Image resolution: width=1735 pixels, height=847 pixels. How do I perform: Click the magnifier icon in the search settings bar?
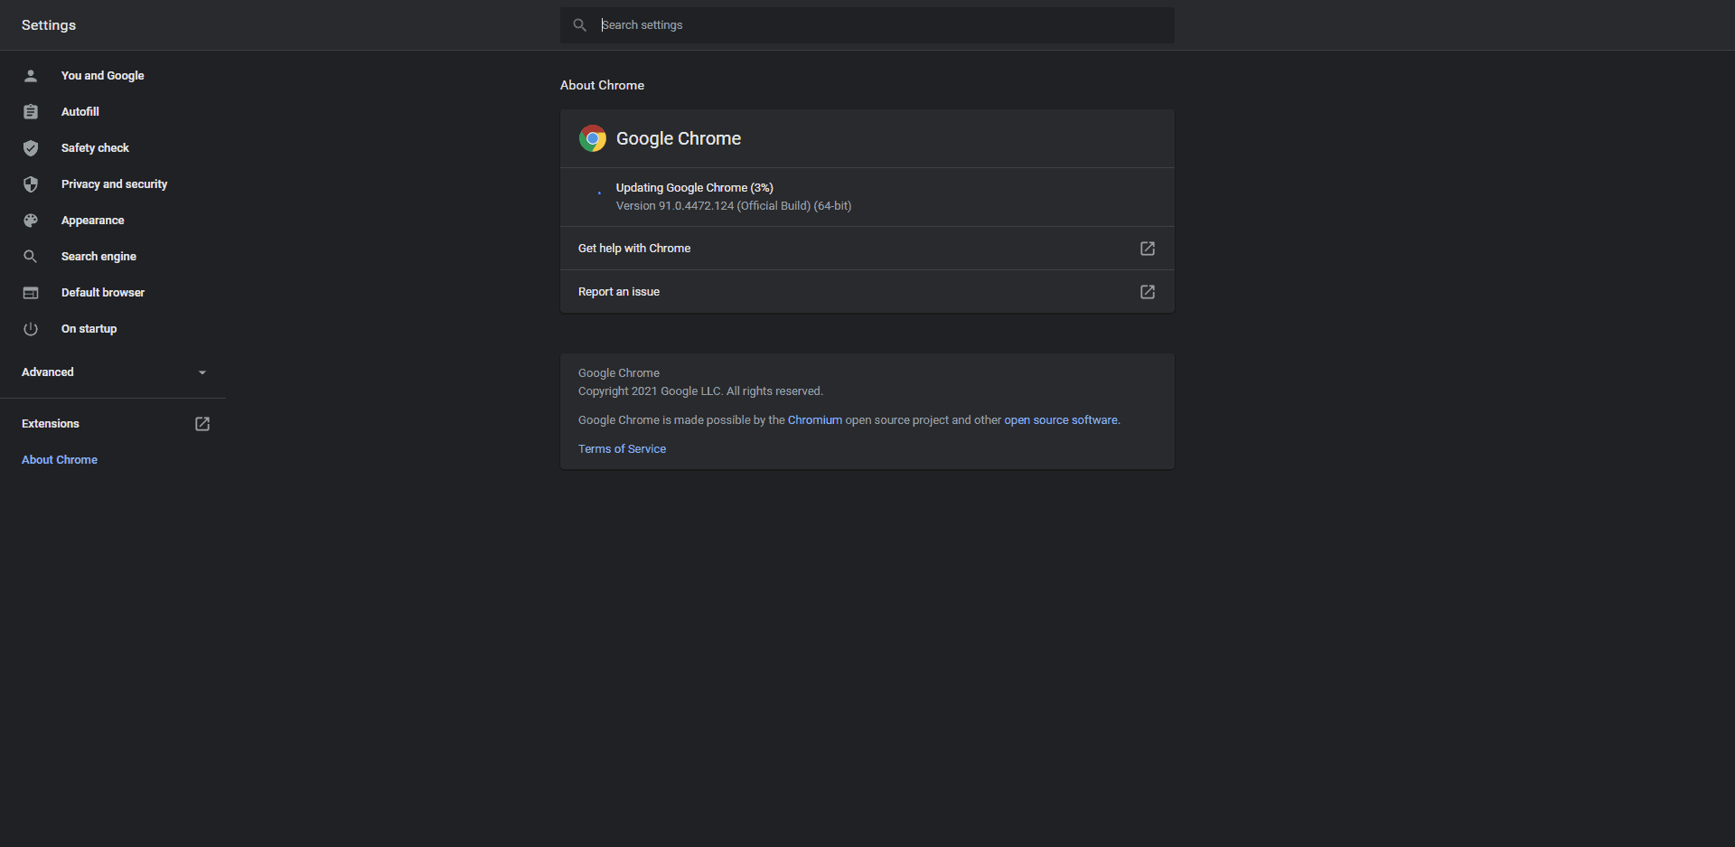tap(580, 25)
